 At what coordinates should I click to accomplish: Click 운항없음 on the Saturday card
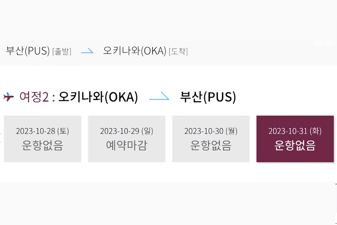pyautogui.click(x=42, y=146)
